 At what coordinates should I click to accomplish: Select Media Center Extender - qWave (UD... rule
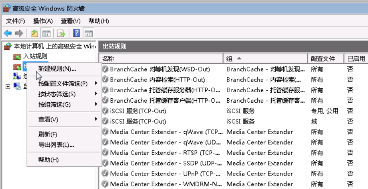point(166,142)
